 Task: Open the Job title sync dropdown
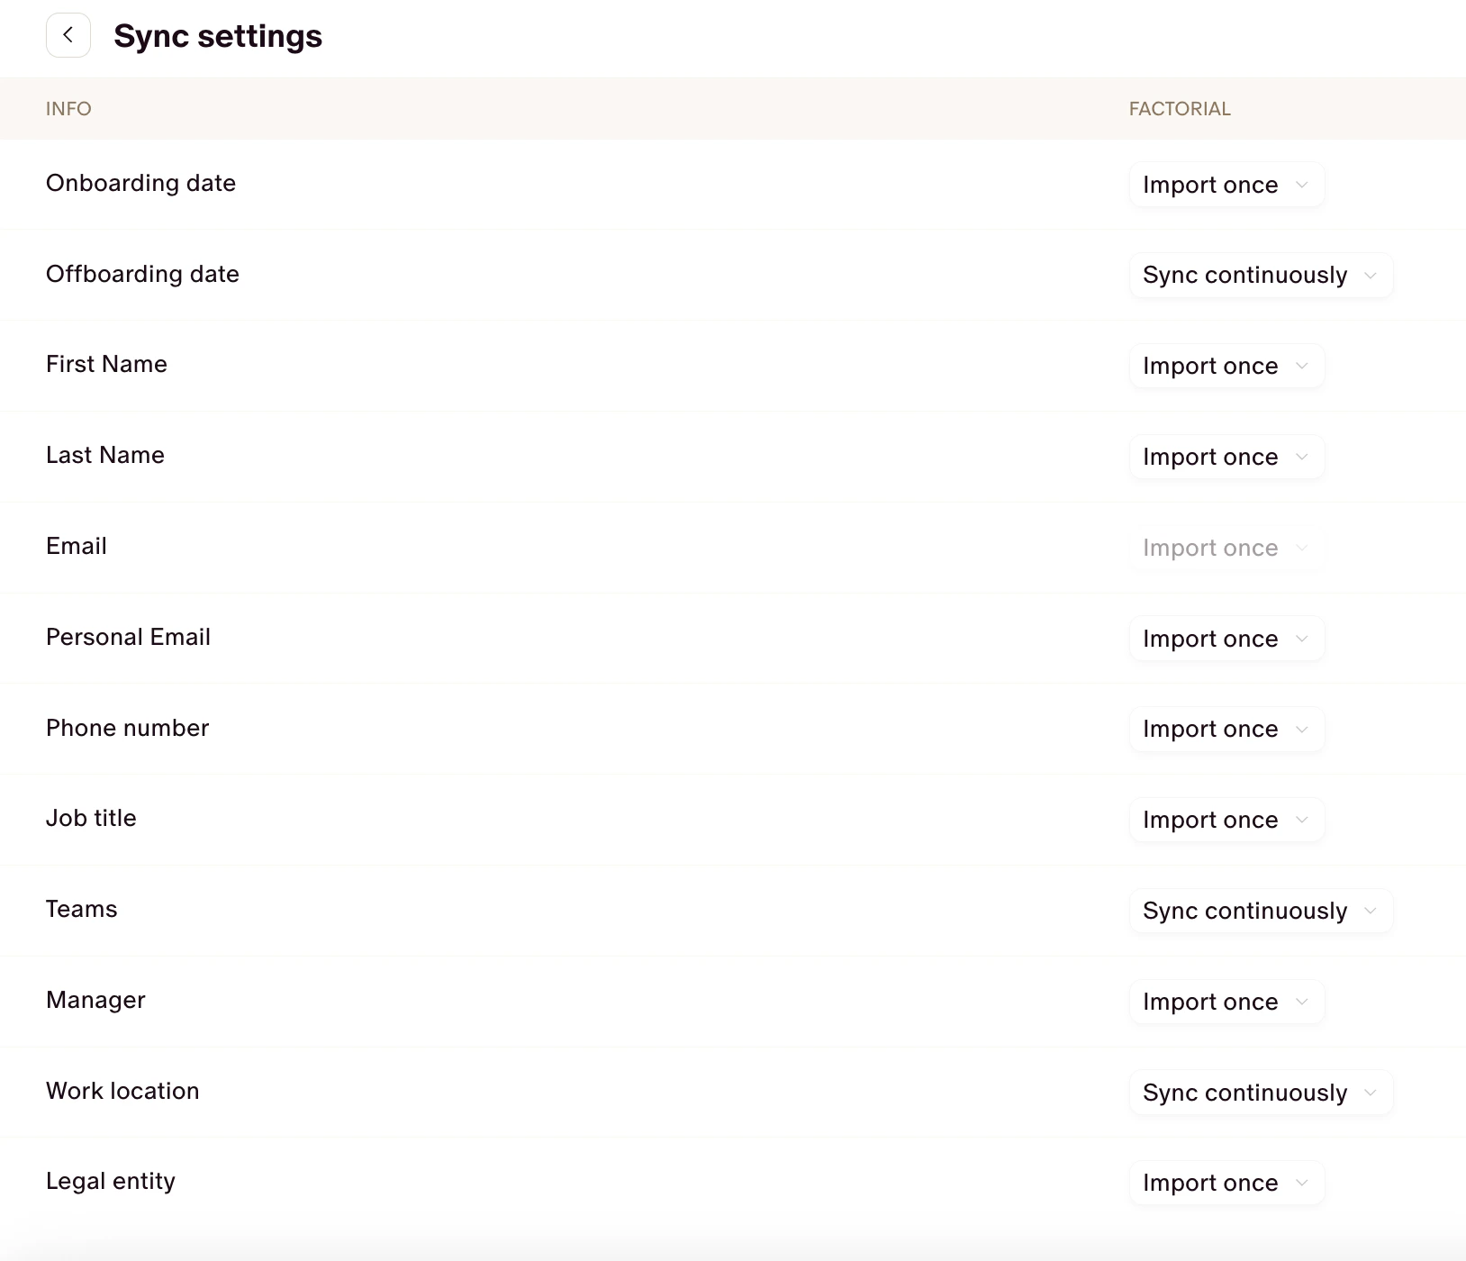point(1226,820)
